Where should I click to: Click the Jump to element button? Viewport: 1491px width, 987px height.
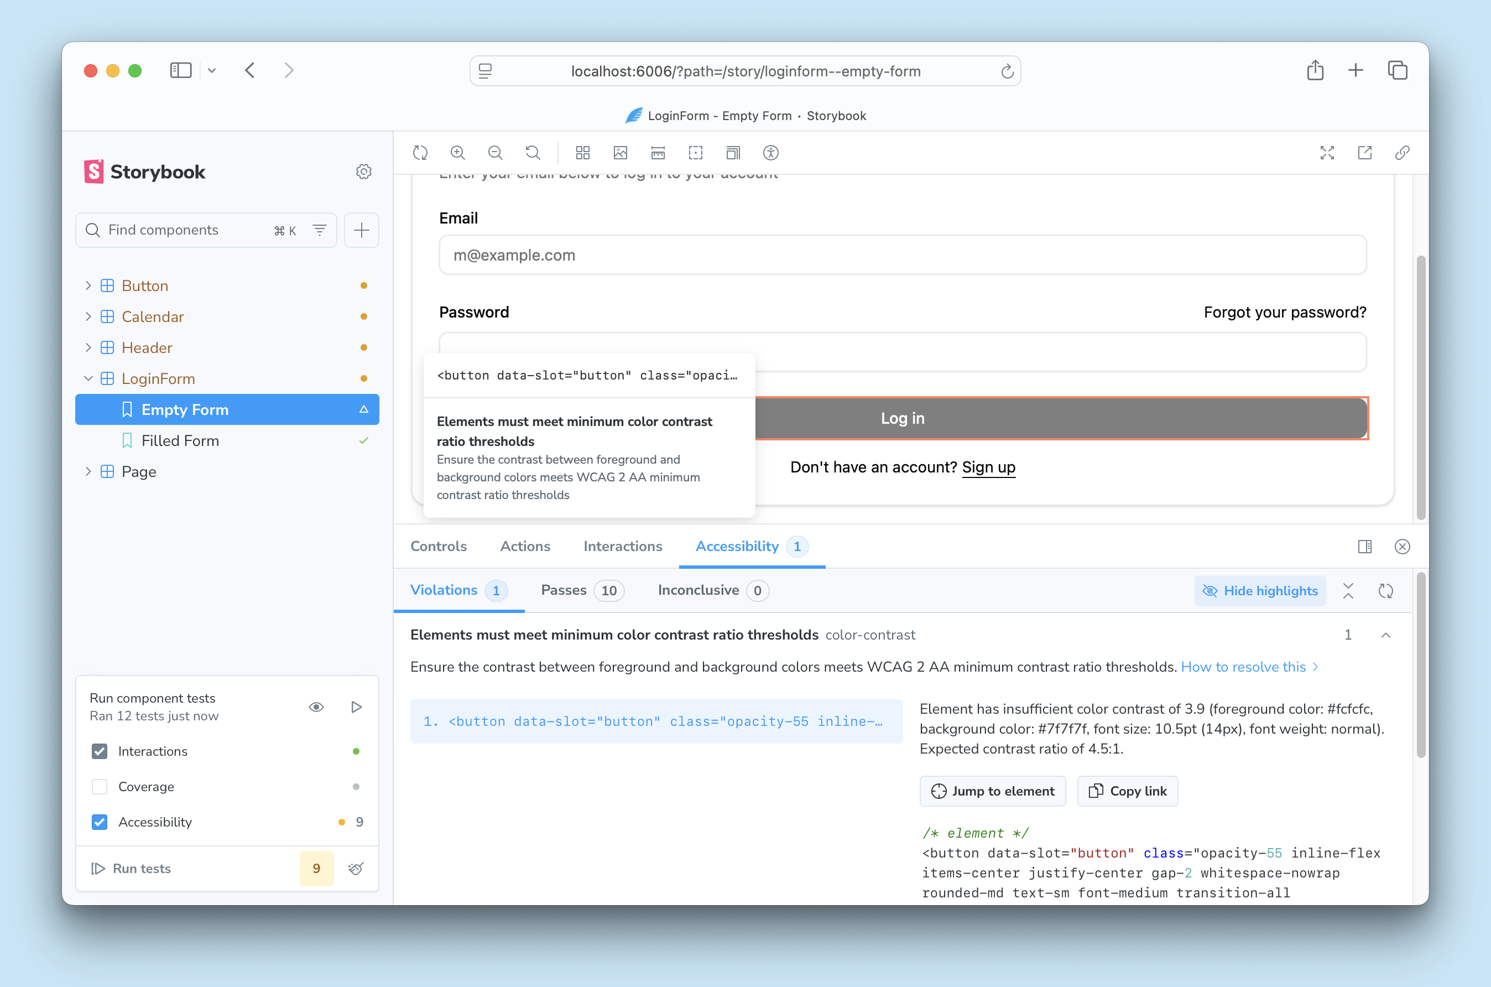point(992,791)
